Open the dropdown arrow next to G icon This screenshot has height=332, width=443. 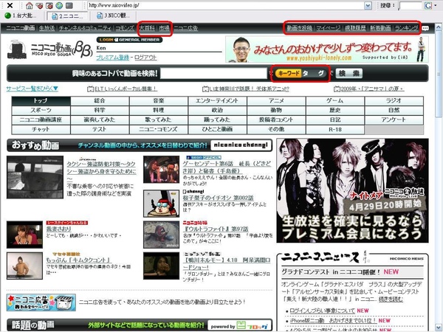tap(435, 5)
